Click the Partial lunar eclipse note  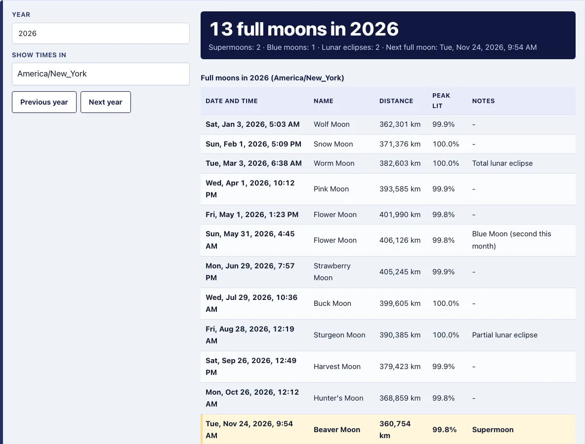click(505, 335)
